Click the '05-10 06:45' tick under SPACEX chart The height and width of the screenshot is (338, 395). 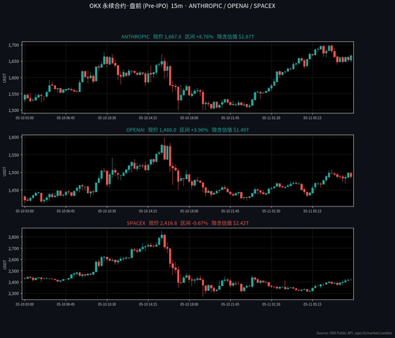[x=66, y=305]
